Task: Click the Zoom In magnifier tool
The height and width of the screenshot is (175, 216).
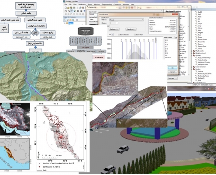Action: click(66, 11)
